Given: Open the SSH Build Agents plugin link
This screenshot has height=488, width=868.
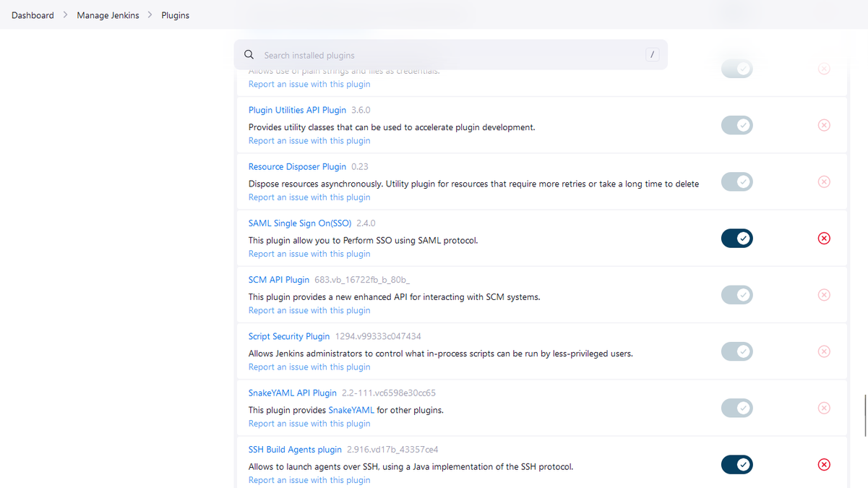Looking at the screenshot, I should coord(295,449).
